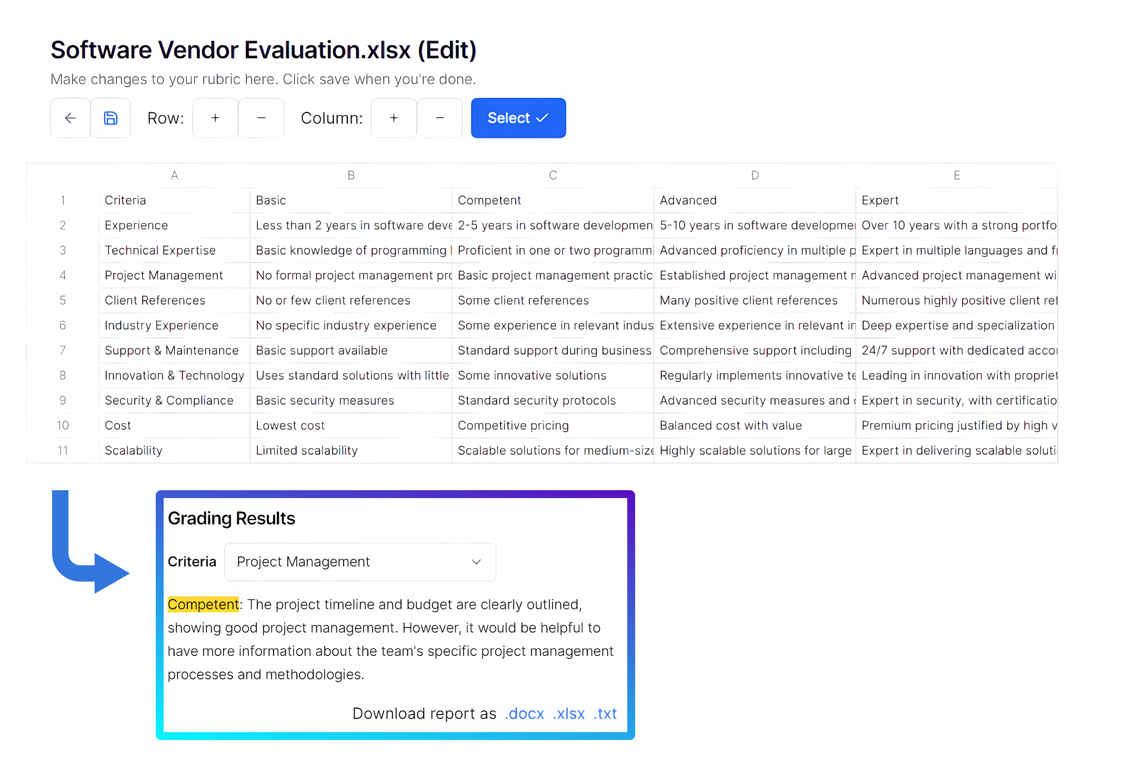Select column header C
Image resolution: width=1144 pixels, height=770 pixels.
click(553, 175)
